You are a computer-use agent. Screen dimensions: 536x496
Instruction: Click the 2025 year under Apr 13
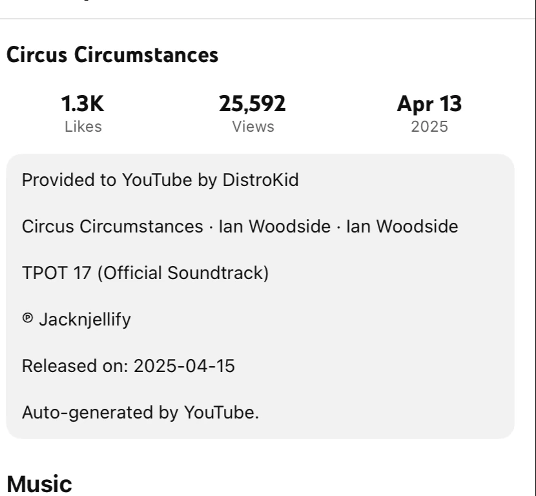coord(429,127)
